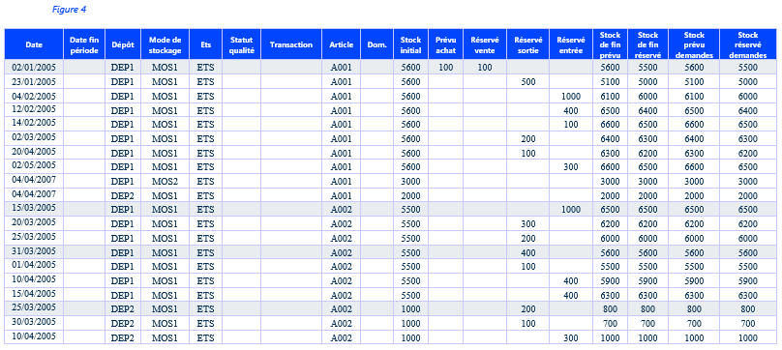Select the Prévu achat column header
The width and height of the screenshot is (782, 350).
445,44
